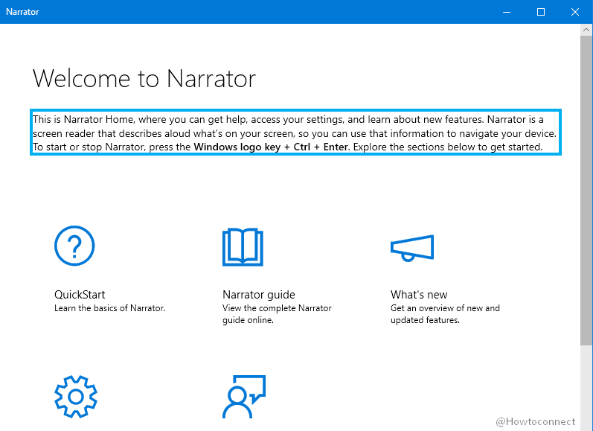Click the scrollbar up arrow
The image size is (593, 431).
[x=586, y=30]
